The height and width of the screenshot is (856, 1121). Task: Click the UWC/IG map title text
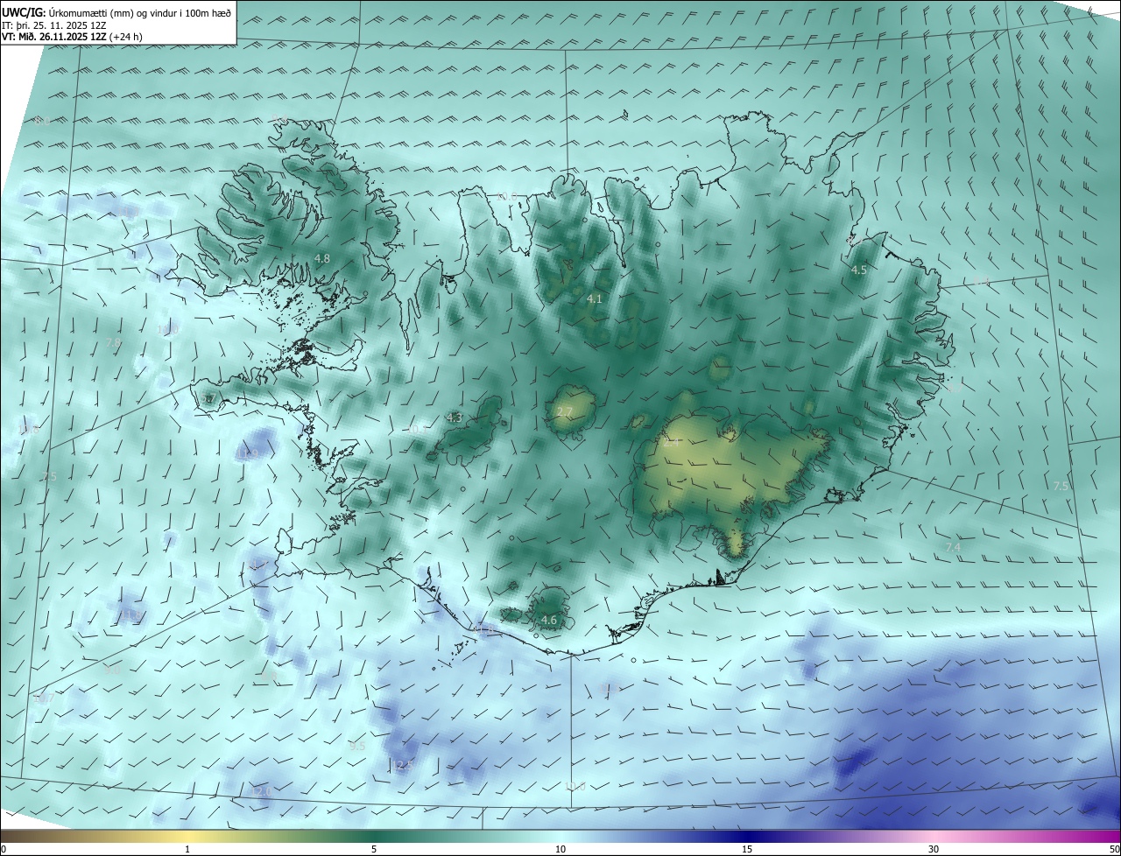[116, 11]
